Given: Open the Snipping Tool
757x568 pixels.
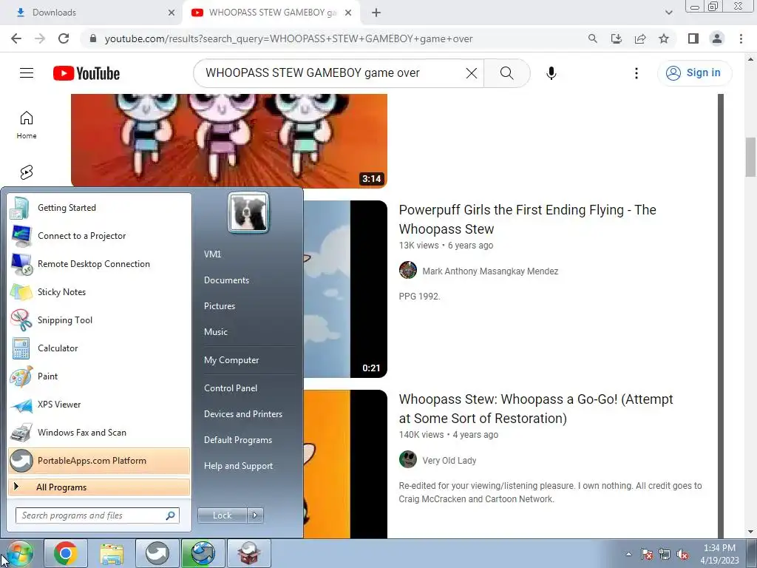Looking at the screenshot, I should (x=99, y=319).
